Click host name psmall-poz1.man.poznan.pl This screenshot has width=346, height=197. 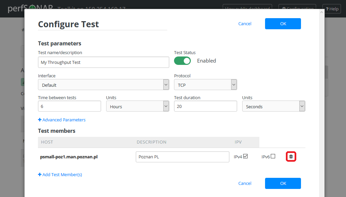(69, 157)
